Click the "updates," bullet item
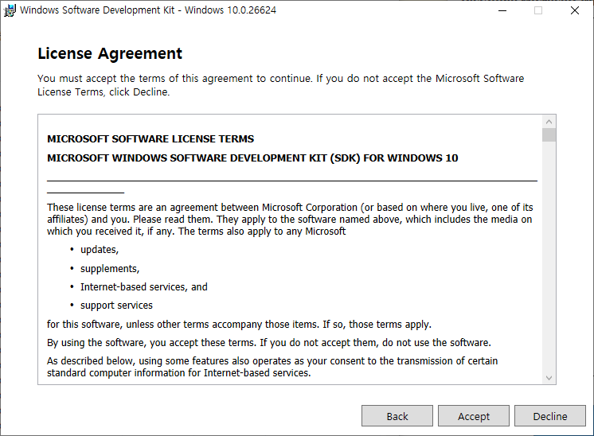Screen dimensions: 594x436 click(100, 250)
